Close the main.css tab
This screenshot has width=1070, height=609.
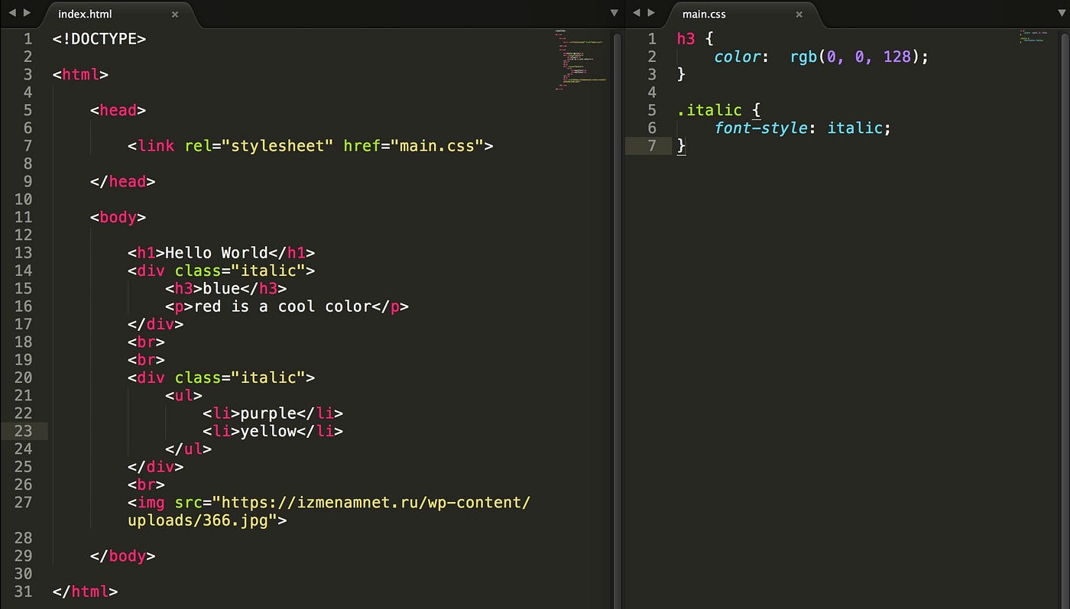799,14
